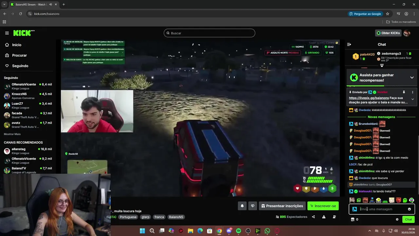Click Perguntar ao Google button

click(365, 14)
